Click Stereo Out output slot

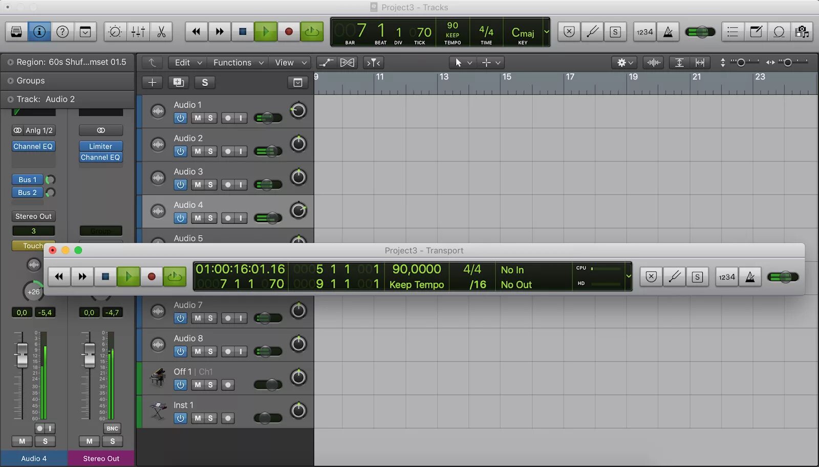point(33,216)
